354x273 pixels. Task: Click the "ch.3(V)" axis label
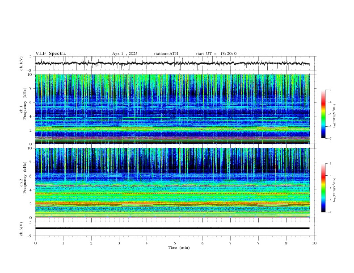tap(21, 229)
